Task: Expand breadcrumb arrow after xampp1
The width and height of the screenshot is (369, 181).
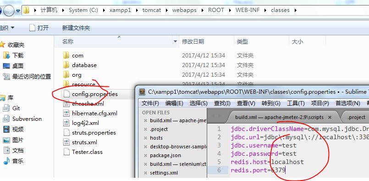Action: (x=137, y=10)
